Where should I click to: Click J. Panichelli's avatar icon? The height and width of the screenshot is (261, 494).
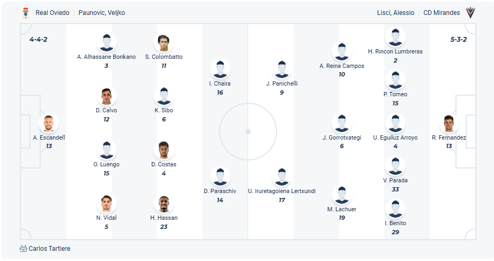281,70
